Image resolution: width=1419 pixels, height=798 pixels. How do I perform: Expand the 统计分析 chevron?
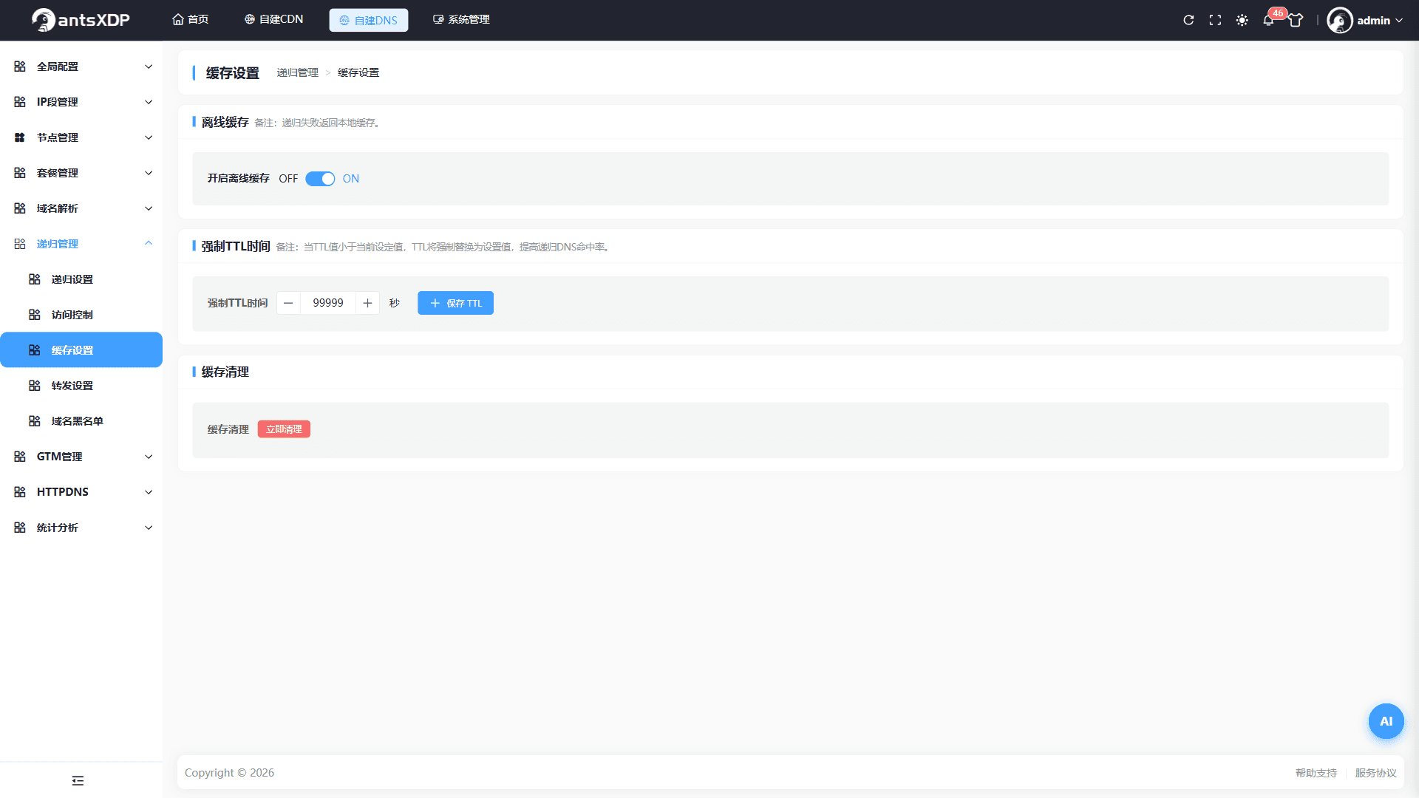pos(149,528)
